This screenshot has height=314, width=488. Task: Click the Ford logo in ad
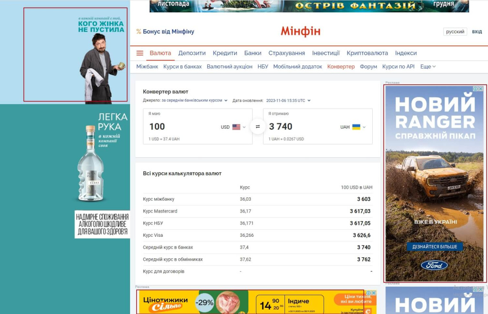click(x=435, y=265)
